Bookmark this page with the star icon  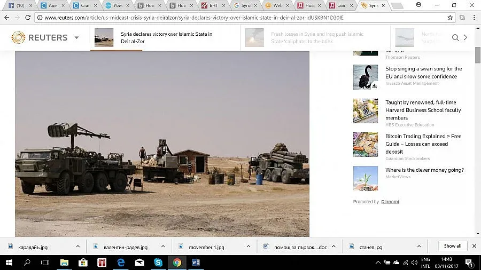(x=450, y=18)
